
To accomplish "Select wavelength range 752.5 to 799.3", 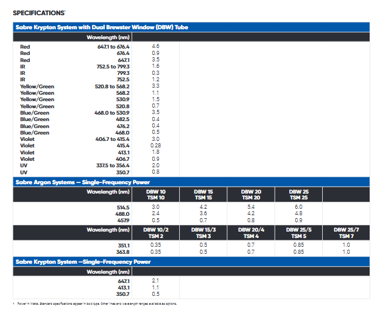I will (x=113, y=67).
